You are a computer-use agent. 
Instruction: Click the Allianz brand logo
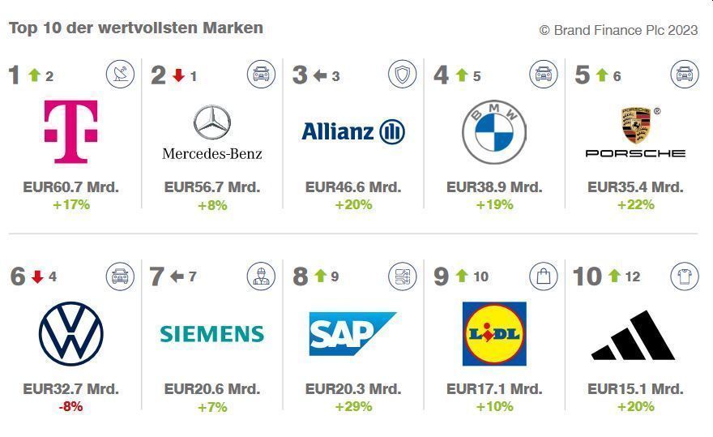click(352, 131)
